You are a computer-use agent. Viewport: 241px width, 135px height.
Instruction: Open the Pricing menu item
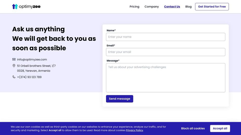134,6
